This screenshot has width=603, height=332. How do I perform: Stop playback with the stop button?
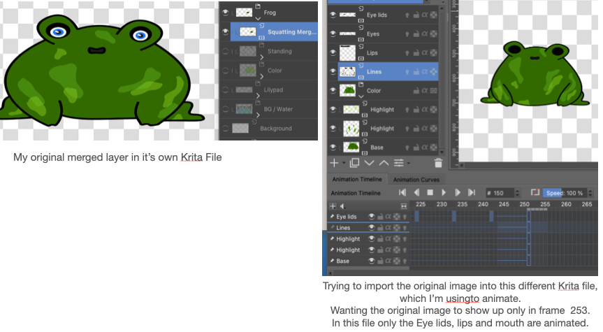click(x=430, y=192)
